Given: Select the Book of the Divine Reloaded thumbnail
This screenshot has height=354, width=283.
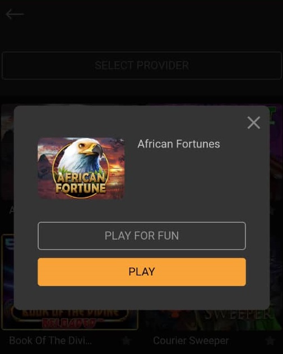Looking at the screenshot, I should pos(69,319).
